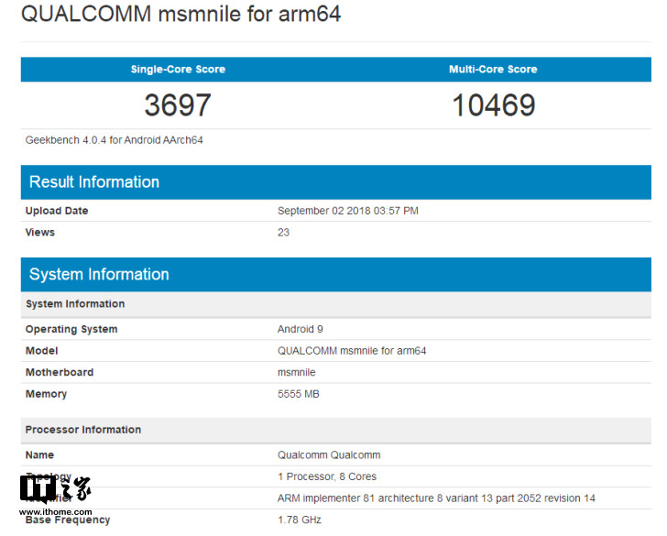Select the memory value 5555 MB

(x=298, y=394)
